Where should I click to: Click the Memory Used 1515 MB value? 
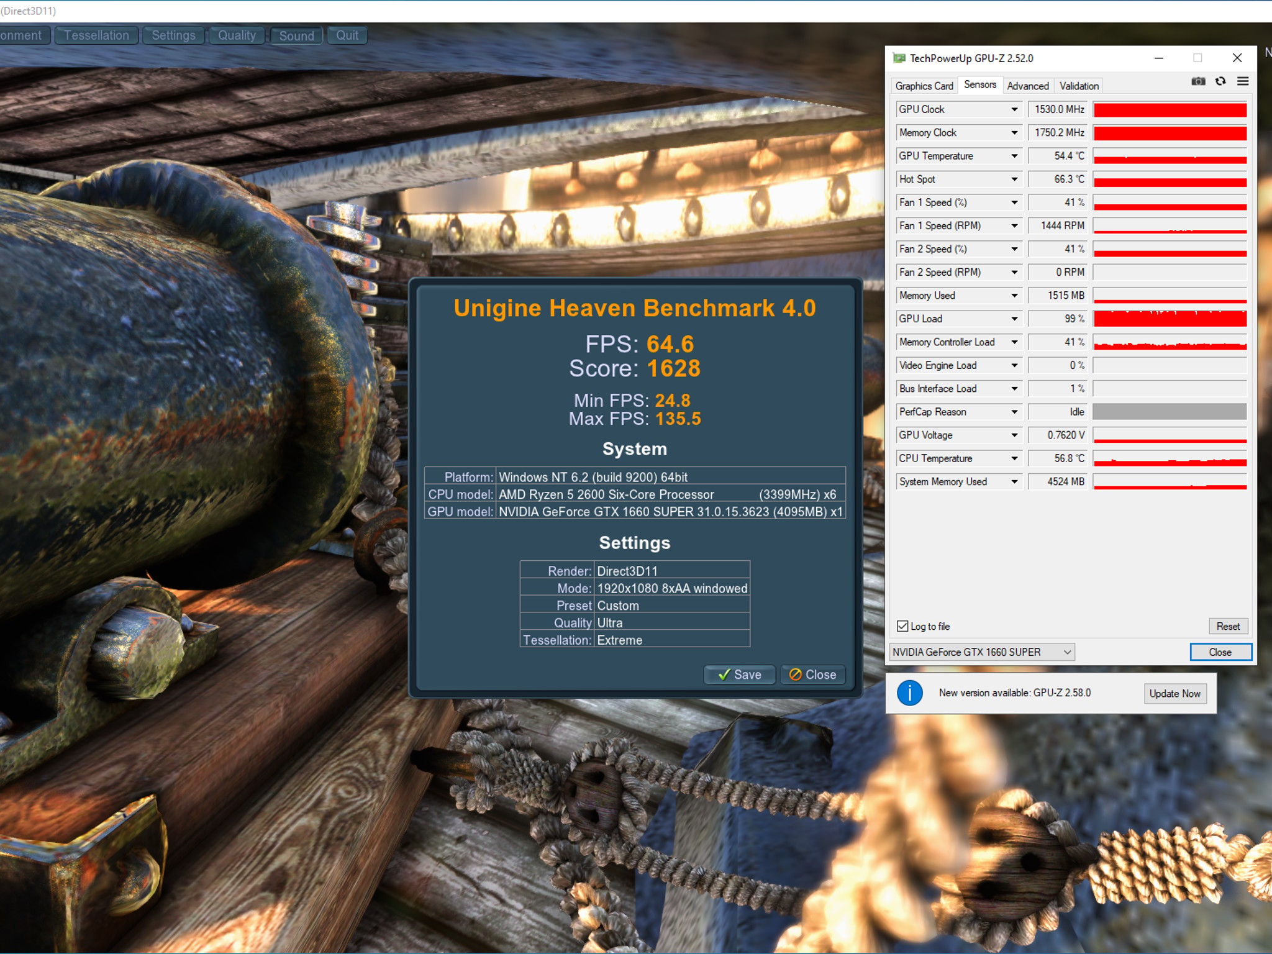pos(1058,296)
